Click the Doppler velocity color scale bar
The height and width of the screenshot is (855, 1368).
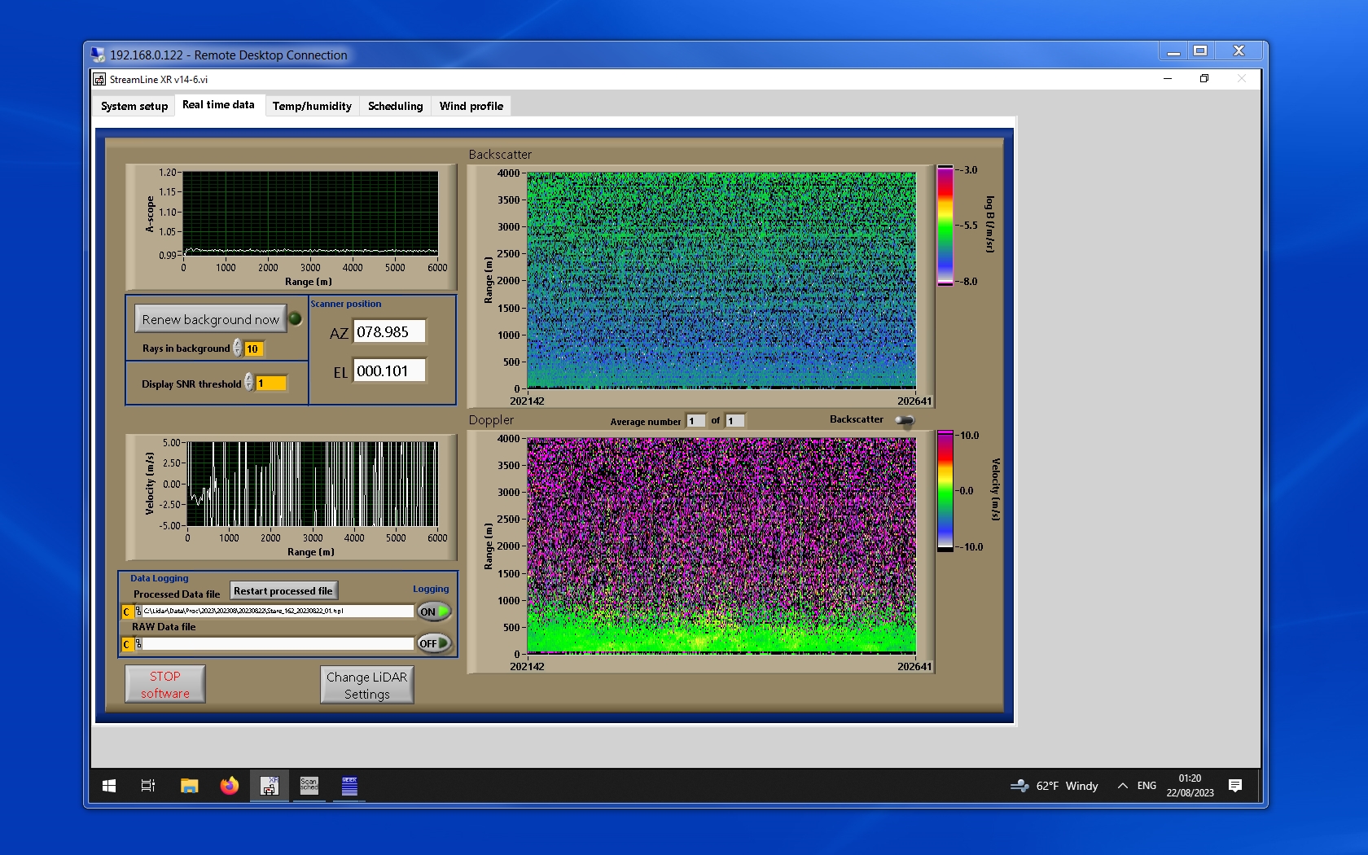pyautogui.click(x=945, y=491)
